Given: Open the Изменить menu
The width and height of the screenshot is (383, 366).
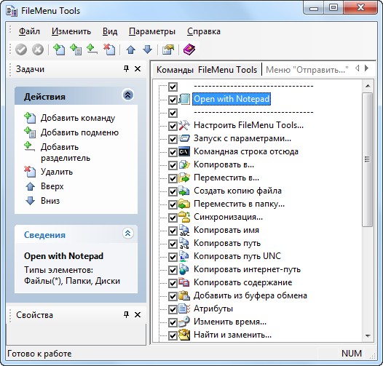Looking at the screenshot, I should tap(71, 31).
